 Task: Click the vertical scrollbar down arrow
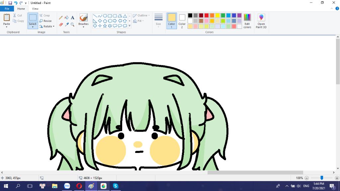[338, 168]
